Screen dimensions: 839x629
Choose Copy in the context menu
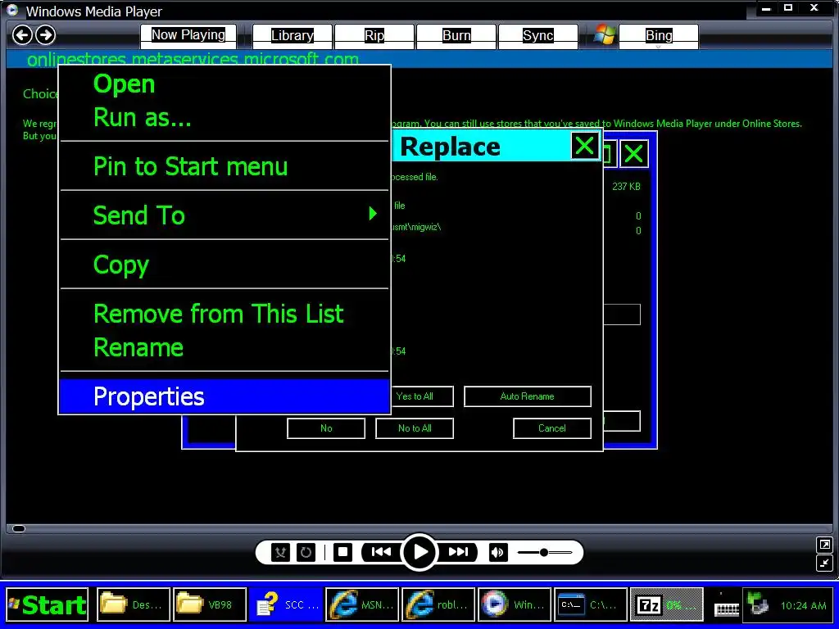click(224, 265)
